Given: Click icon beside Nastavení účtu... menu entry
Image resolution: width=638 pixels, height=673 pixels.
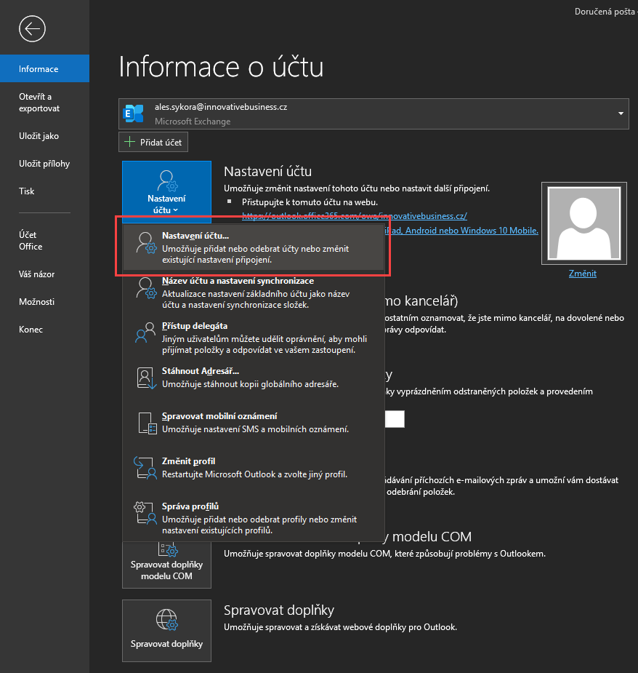Looking at the screenshot, I should tap(146, 243).
